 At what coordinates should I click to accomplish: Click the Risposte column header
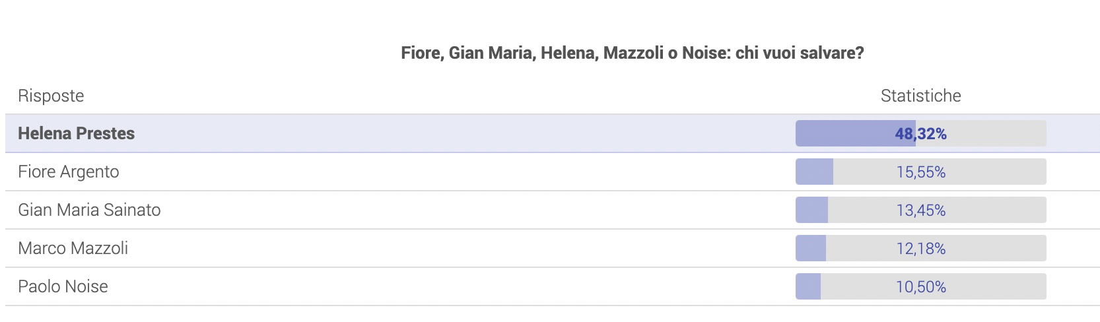pos(51,96)
